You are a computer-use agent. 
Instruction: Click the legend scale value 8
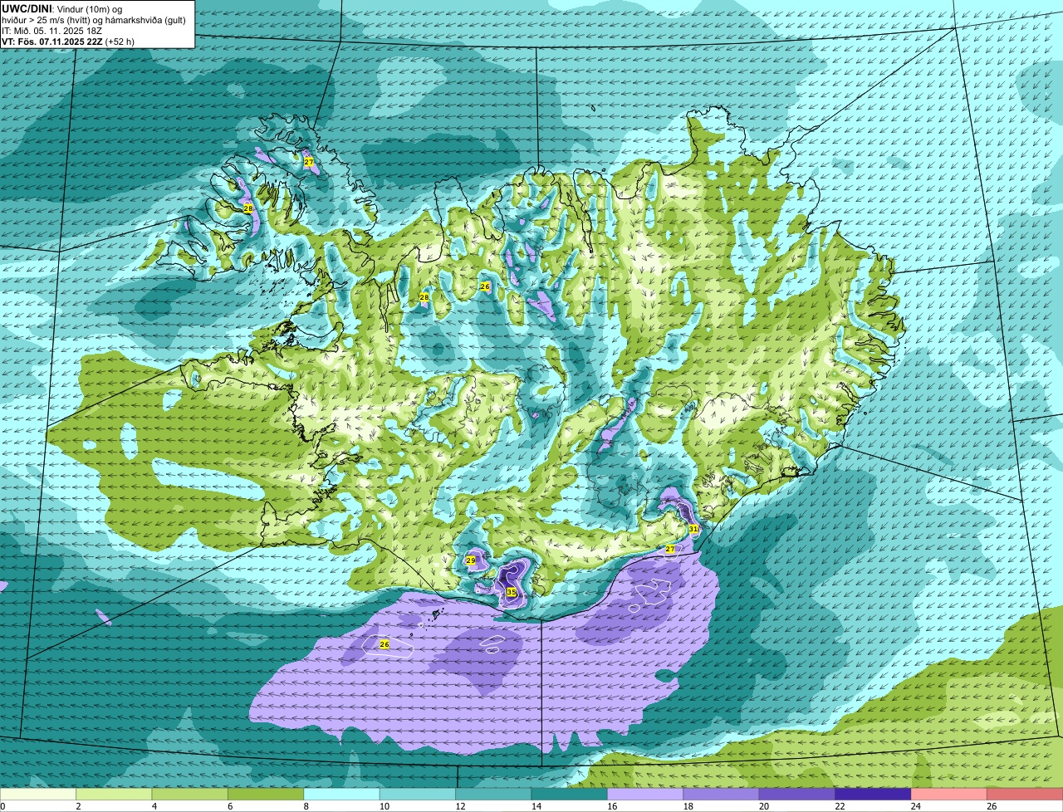pos(306,806)
